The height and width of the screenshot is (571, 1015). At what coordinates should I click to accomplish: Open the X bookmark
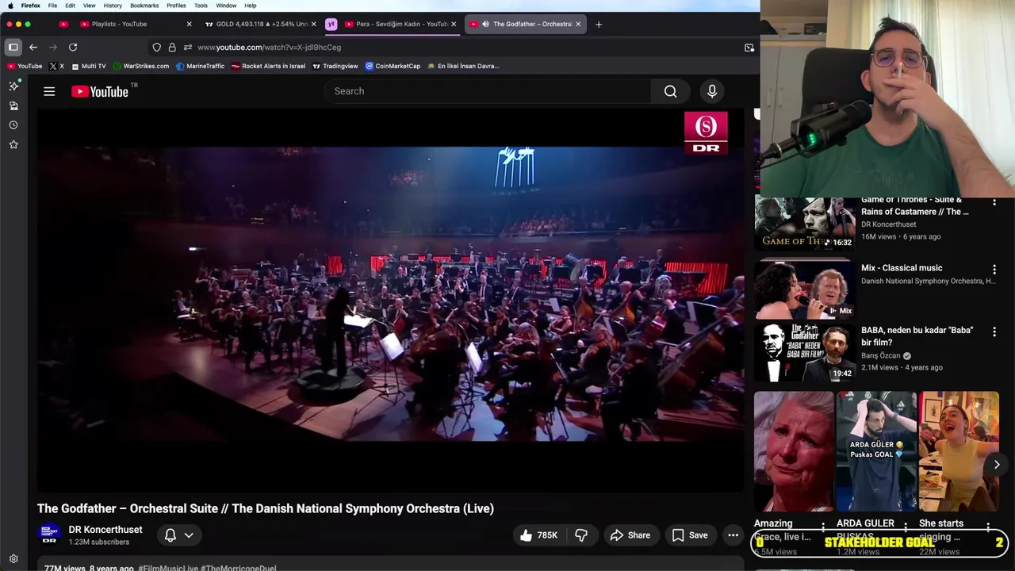(56, 66)
